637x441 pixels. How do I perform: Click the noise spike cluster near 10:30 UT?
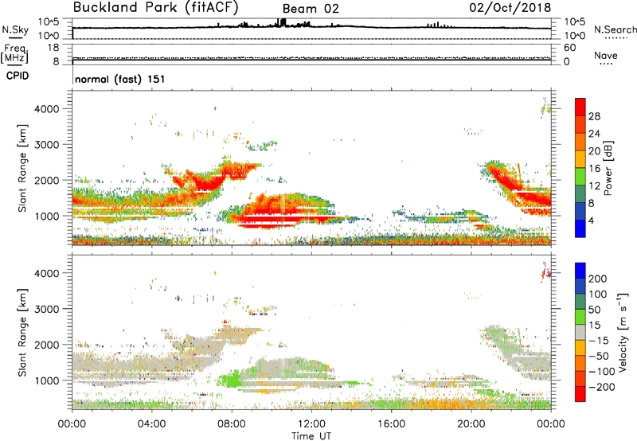coord(281,23)
